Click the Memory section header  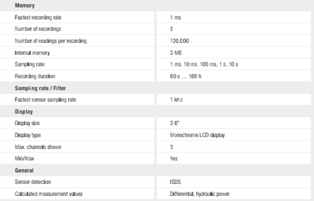click(25, 5)
